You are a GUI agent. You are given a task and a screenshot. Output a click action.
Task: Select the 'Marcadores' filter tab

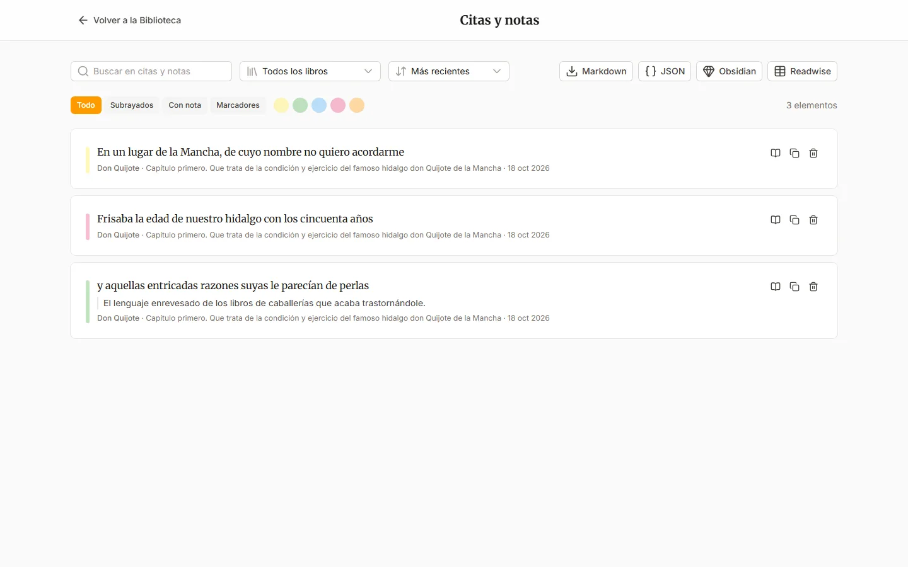238,105
